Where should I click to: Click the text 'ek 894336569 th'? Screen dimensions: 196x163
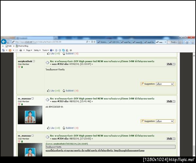[54, 107]
